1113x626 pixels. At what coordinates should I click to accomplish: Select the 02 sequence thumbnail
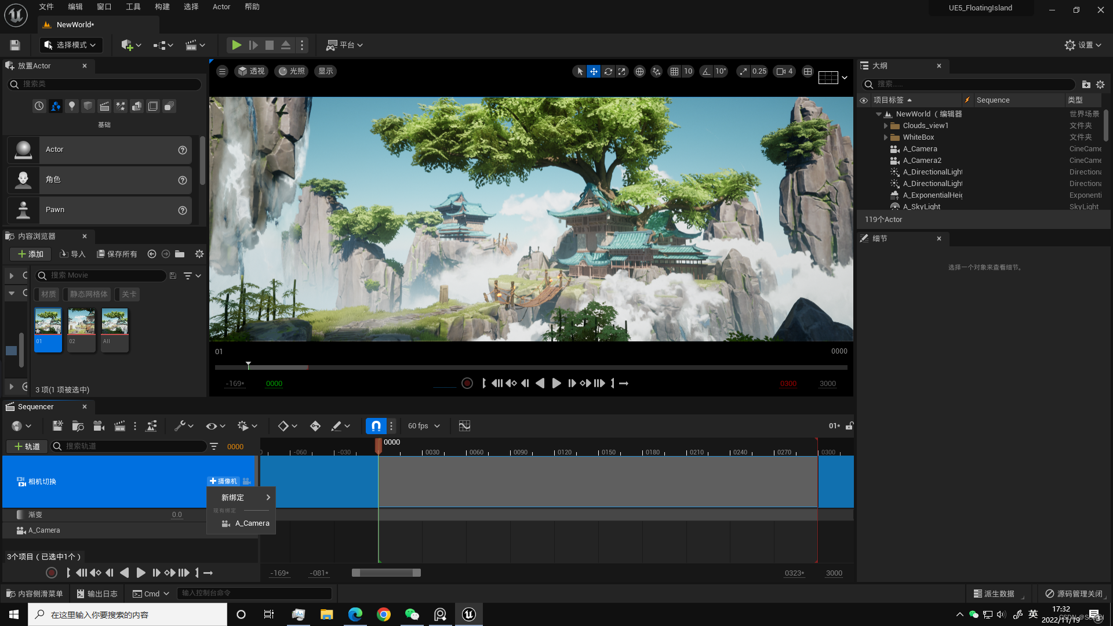coord(81,329)
